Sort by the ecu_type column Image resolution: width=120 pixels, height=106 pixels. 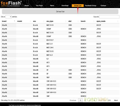(56, 21)
